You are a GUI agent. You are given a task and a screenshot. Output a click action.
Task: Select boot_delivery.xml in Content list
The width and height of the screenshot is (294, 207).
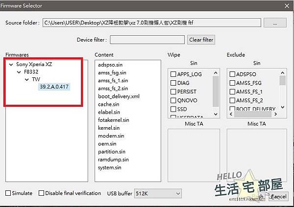tap(119, 96)
